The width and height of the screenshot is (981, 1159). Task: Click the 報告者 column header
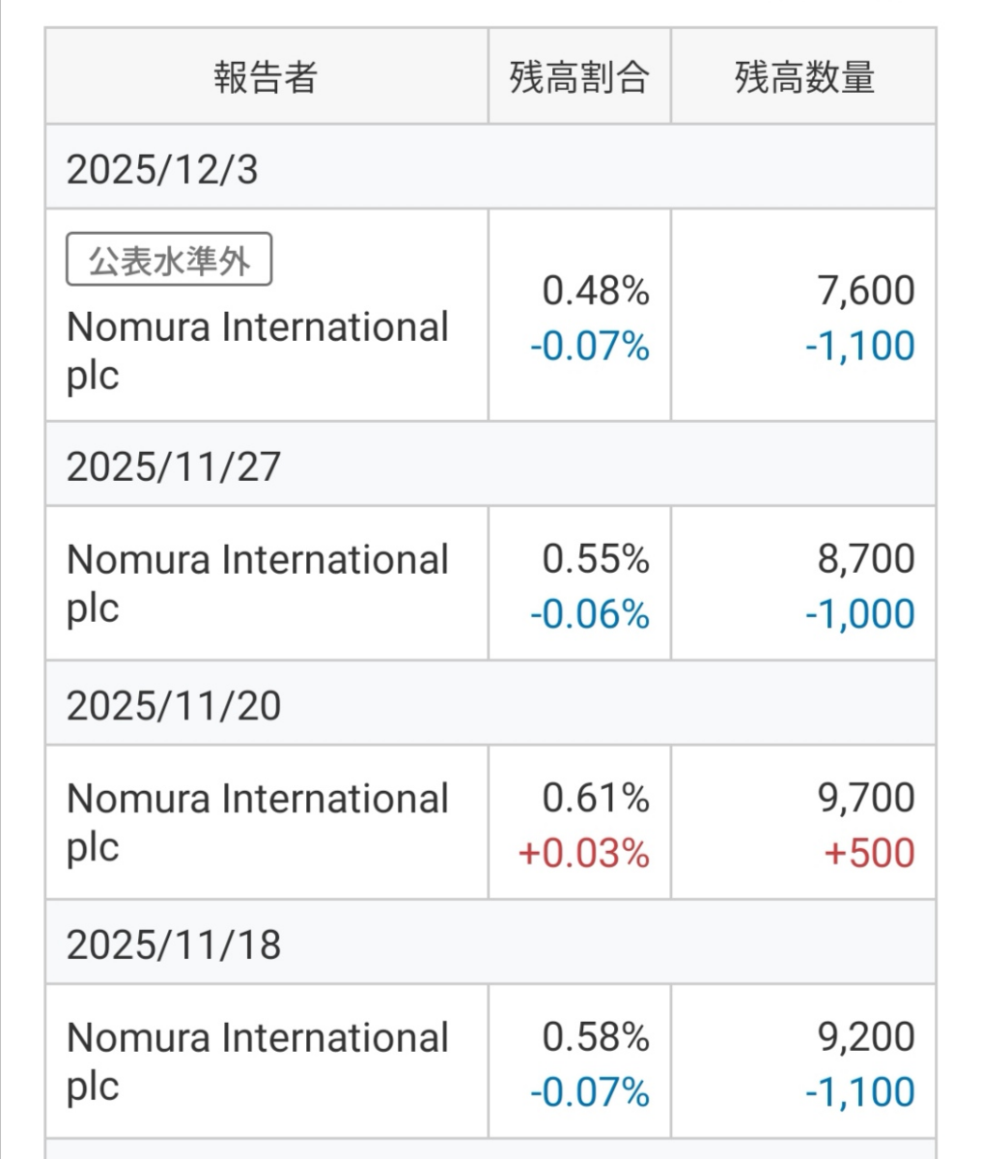click(x=266, y=77)
